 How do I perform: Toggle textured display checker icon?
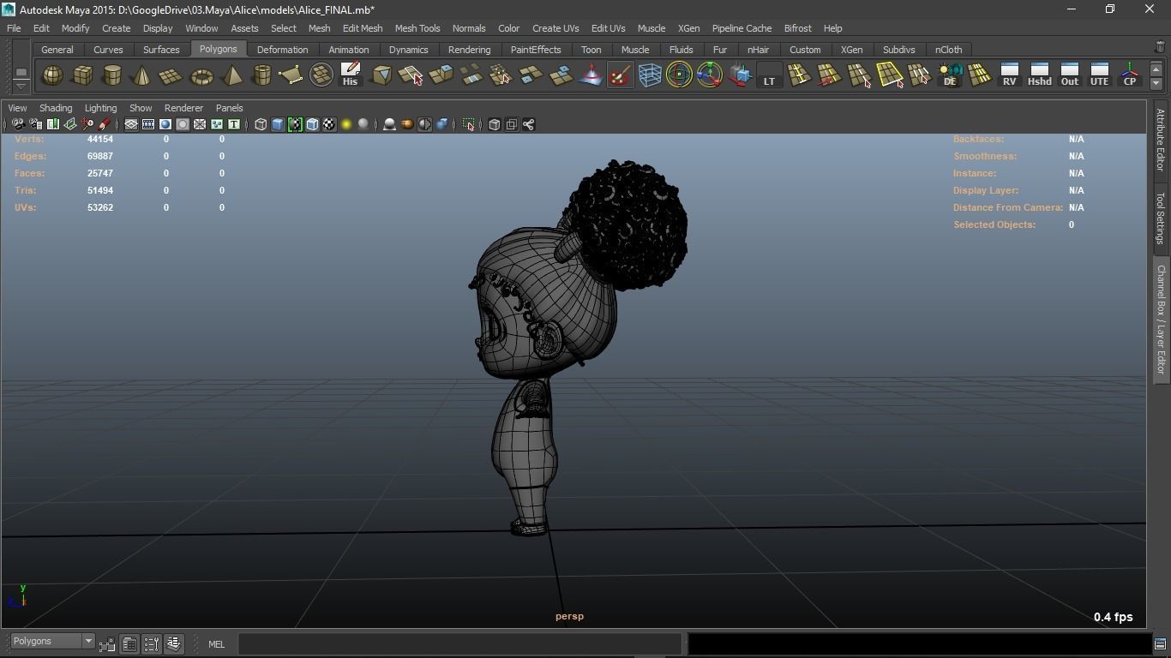click(x=329, y=124)
